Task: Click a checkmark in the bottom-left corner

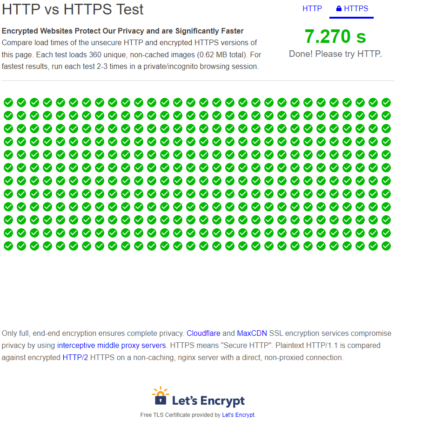Action: click(8, 245)
